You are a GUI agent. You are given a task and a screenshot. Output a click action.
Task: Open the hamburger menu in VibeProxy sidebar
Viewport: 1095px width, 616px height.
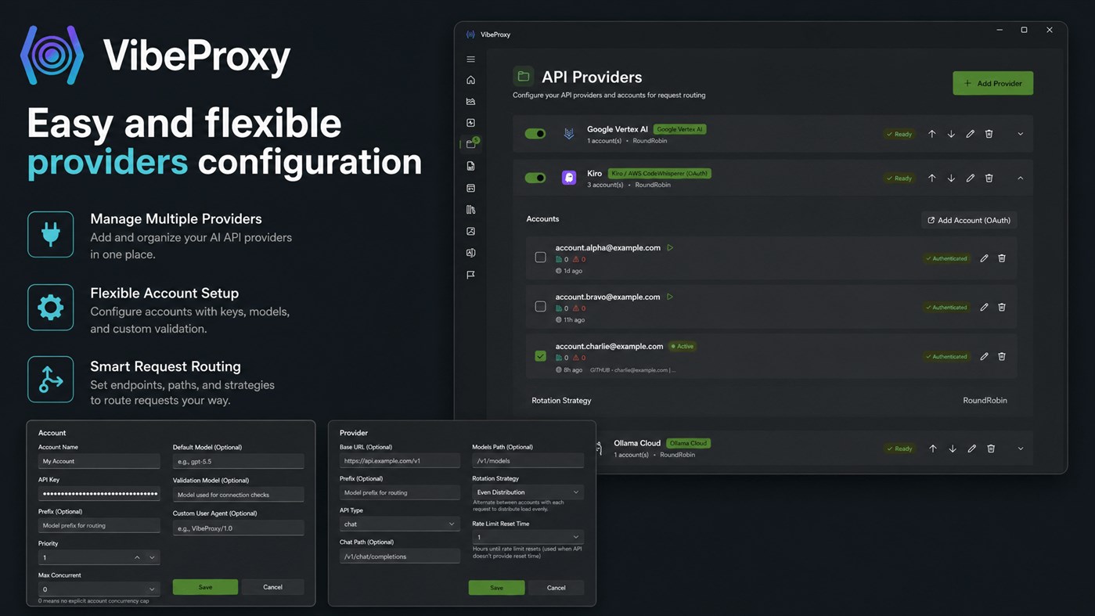coord(470,59)
